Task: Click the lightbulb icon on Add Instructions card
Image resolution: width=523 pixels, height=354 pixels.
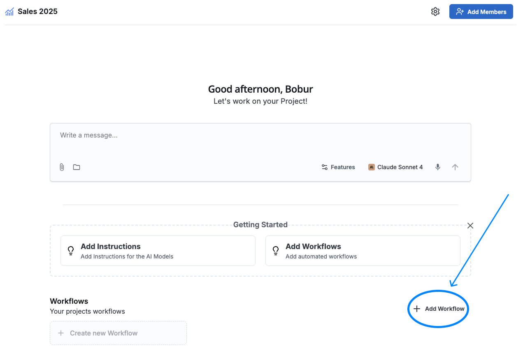Action: [70, 251]
